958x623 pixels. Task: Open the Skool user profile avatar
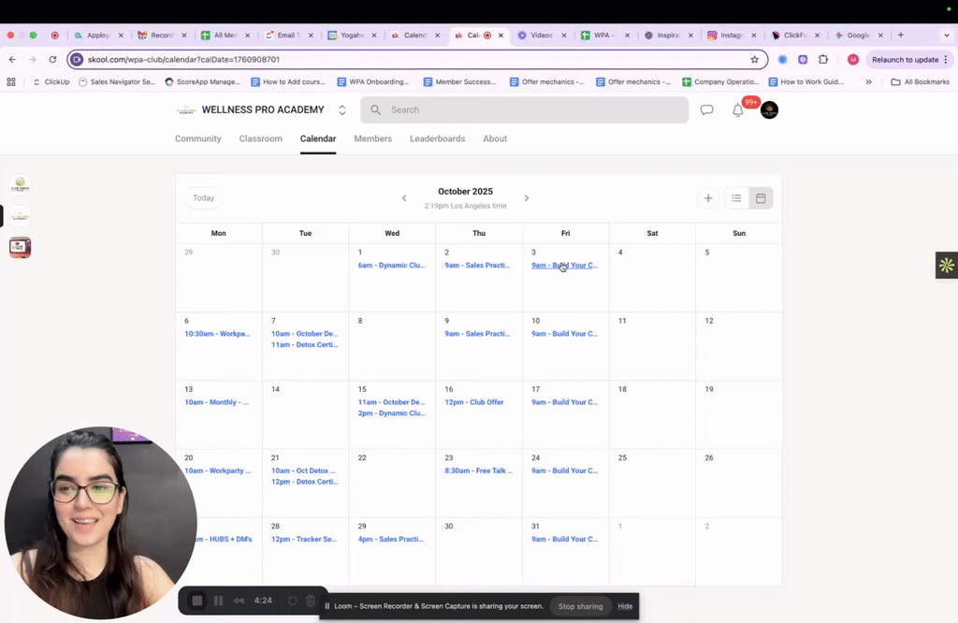pos(769,110)
